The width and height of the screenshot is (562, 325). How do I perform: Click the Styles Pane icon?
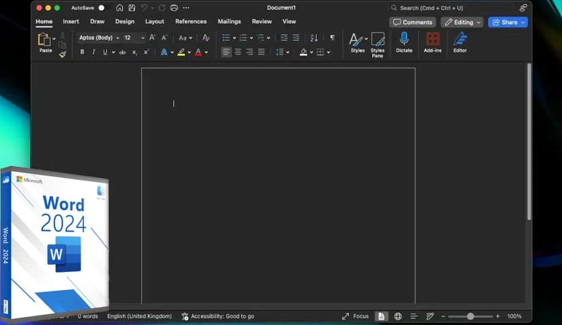coord(377,45)
